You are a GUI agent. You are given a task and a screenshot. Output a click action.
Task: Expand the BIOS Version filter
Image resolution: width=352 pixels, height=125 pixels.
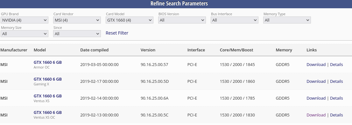pyautogui.click(x=182, y=20)
